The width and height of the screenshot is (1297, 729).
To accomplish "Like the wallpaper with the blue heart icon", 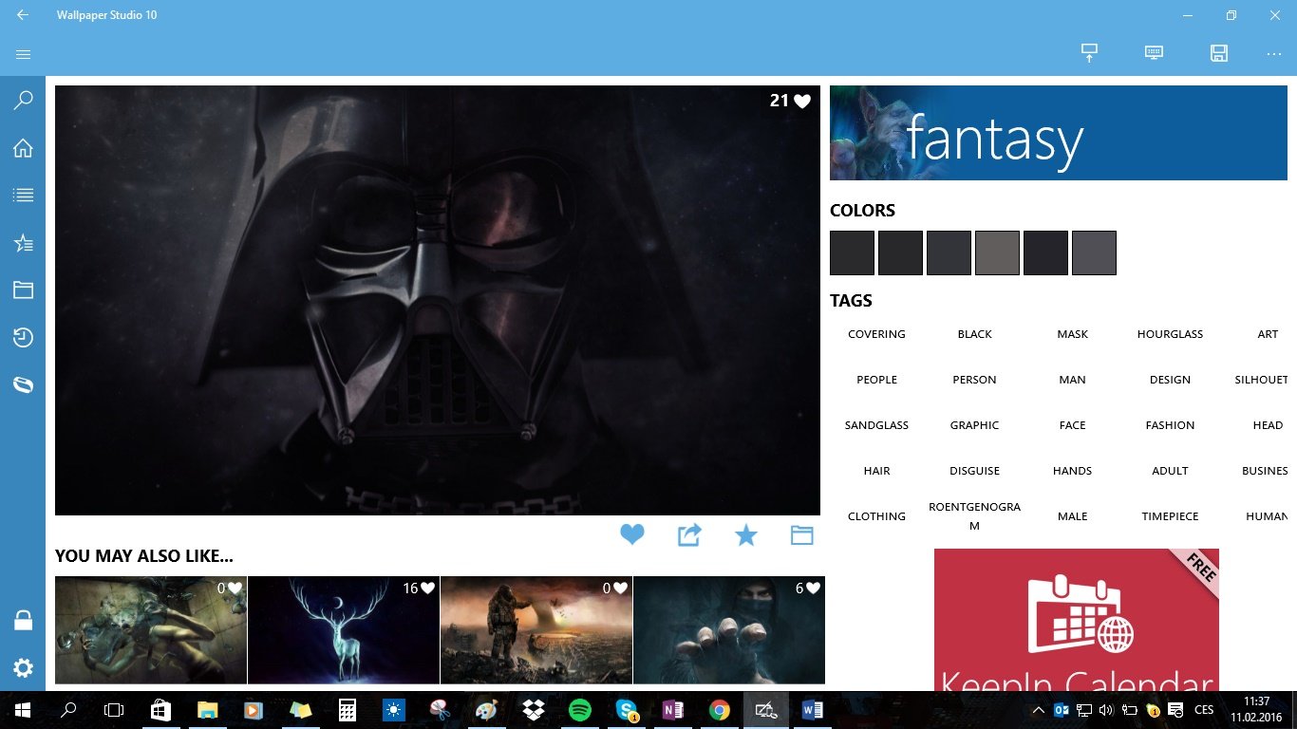I will (x=632, y=535).
